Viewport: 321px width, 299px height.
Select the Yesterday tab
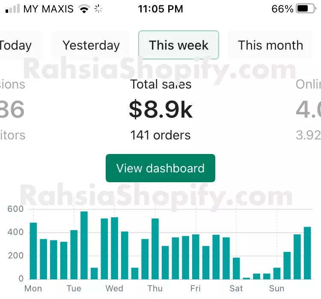tap(91, 45)
